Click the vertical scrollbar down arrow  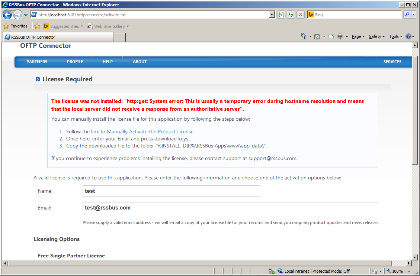[415, 257]
